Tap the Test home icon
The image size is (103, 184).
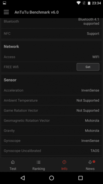pyautogui.click(x=13, y=162)
